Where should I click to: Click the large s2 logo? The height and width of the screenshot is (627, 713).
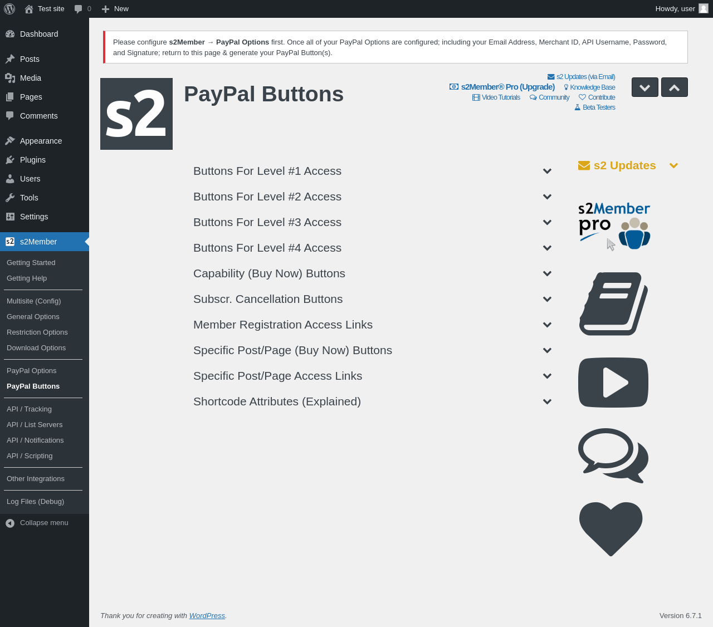(x=136, y=114)
